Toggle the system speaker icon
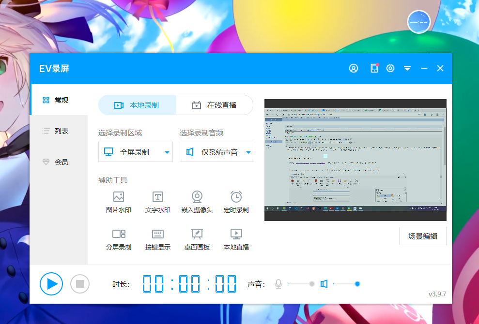Screen dimensions: 479x324 click(x=324, y=284)
